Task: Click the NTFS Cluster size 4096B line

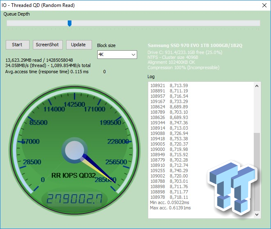Action: [x=173, y=57]
